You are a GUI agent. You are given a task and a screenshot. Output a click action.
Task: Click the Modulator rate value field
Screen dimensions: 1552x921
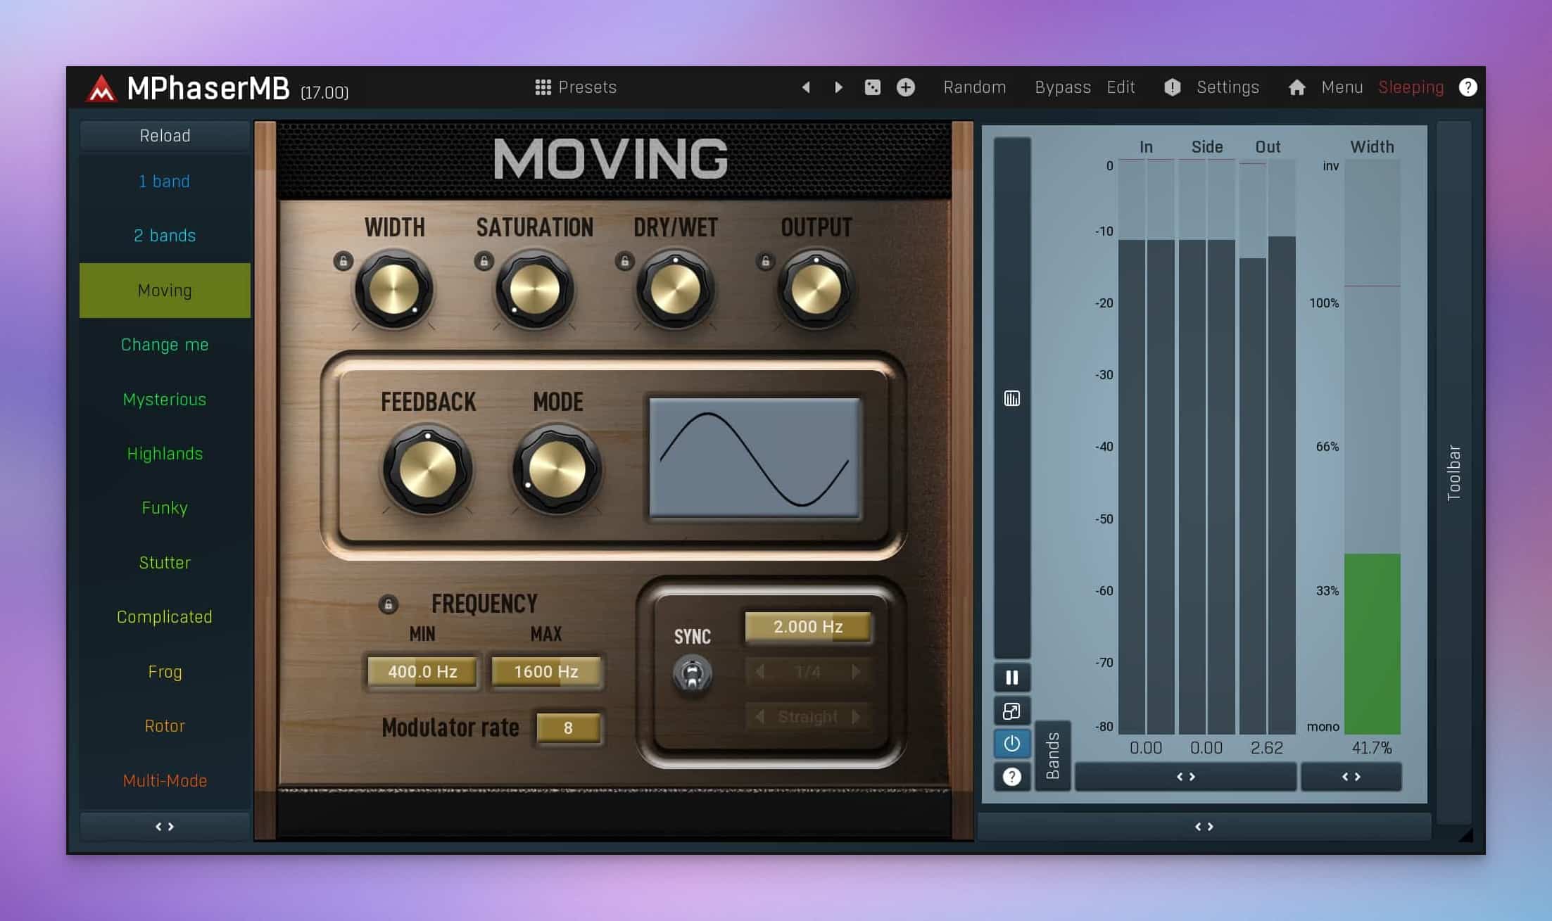click(x=568, y=728)
